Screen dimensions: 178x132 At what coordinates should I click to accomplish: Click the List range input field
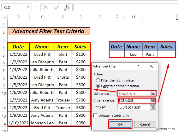[134, 94]
